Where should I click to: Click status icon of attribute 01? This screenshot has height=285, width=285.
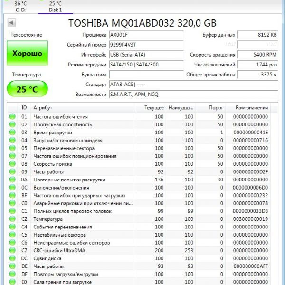[12, 116]
